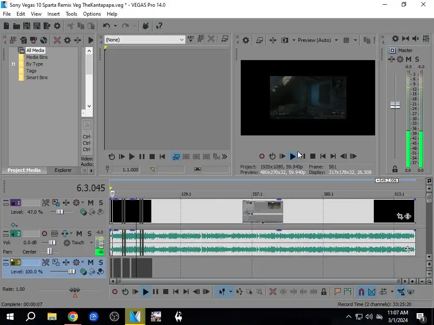Solo video track 3
This screenshot has width=434, height=325.
tap(101, 262)
